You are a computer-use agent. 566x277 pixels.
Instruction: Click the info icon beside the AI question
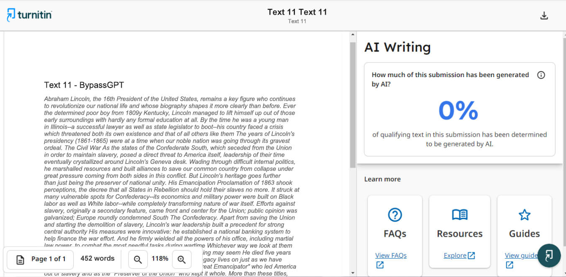541,75
